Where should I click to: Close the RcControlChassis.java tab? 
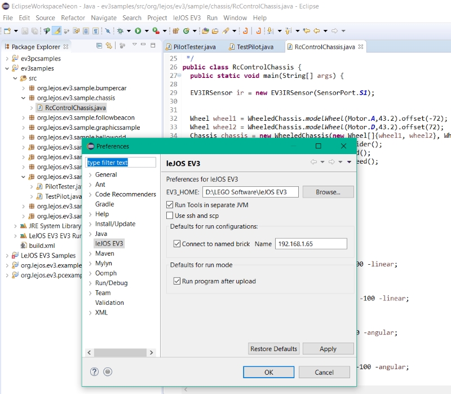click(361, 47)
